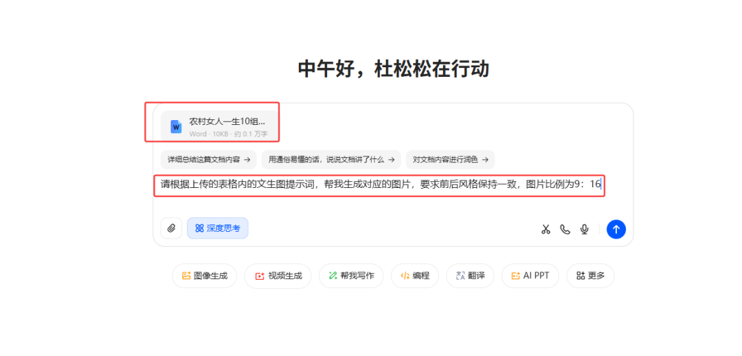Click into the prompt text input field
Screen dimensions: 742x356
(x=378, y=185)
